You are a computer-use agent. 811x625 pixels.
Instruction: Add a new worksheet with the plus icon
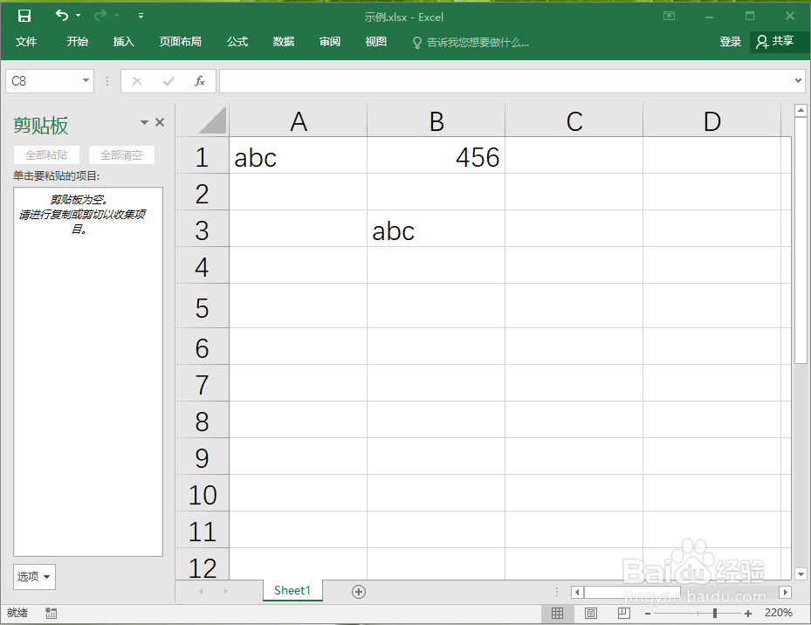358,591
